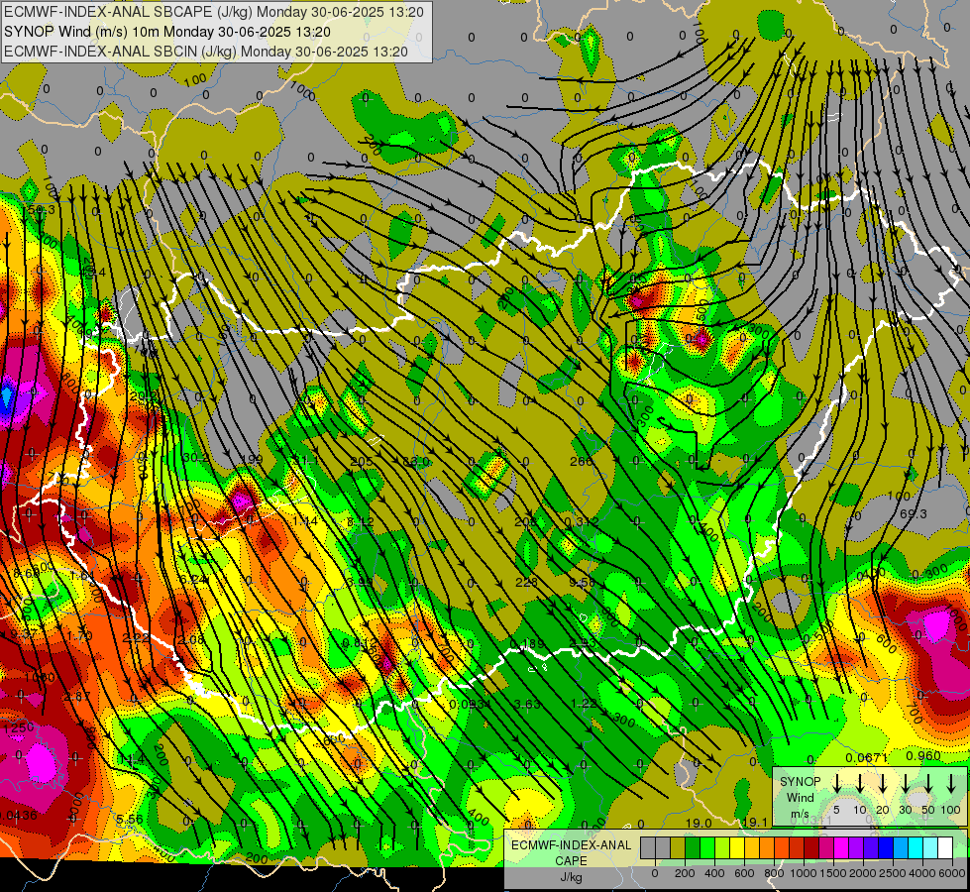Select the purple CAPE legend swatch
This screenshot has width=970, height=892.
point(857,847)
